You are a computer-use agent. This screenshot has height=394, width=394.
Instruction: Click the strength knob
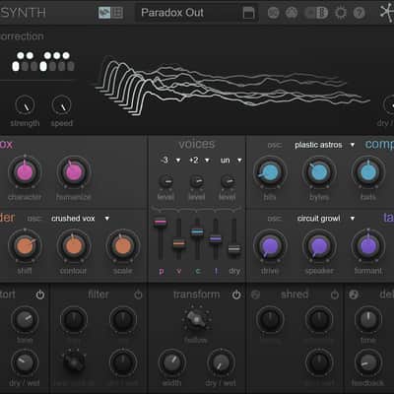tap(25, 105)
